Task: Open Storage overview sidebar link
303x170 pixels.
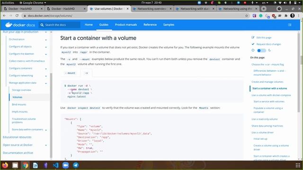Action: click(21, 90)
